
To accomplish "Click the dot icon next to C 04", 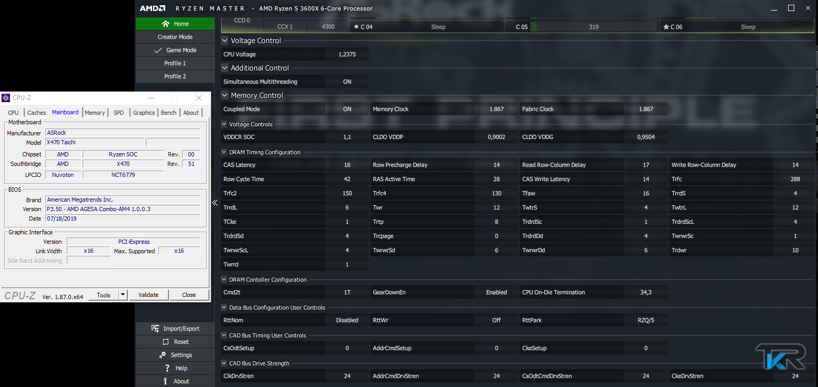I will point(356,27).
